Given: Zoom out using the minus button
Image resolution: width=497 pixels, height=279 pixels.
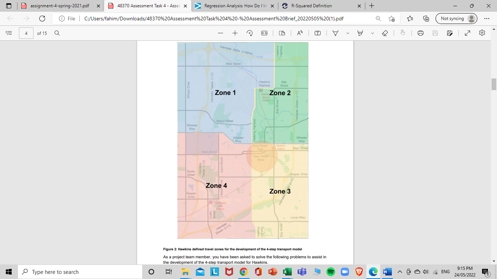Looking at the screenshot, I should pos(220,33).
